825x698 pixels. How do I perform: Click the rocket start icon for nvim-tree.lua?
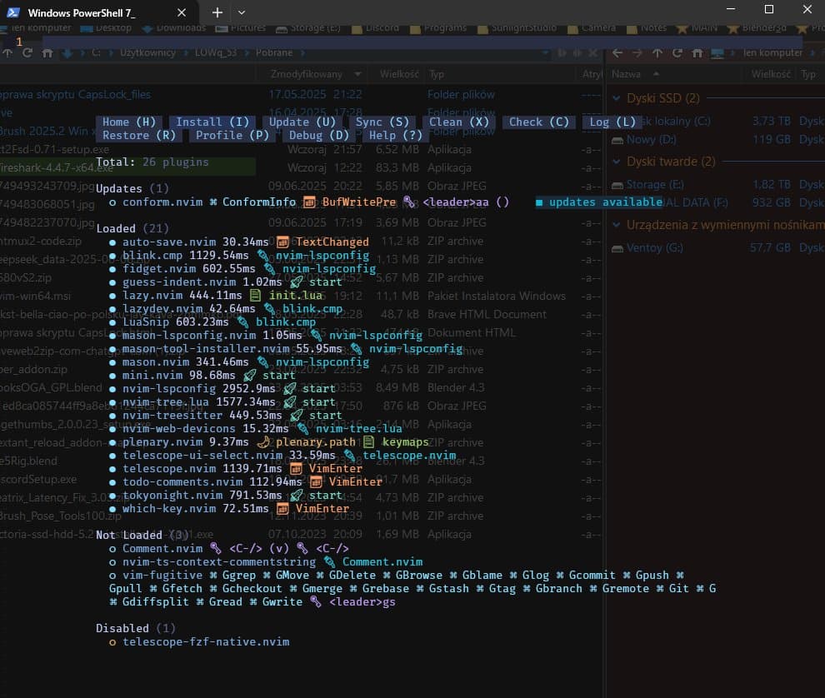coord(289,401)
